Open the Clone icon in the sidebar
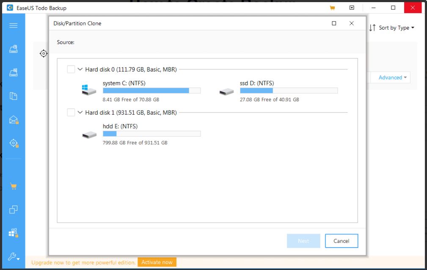427x270 pixels. [14, 209]
